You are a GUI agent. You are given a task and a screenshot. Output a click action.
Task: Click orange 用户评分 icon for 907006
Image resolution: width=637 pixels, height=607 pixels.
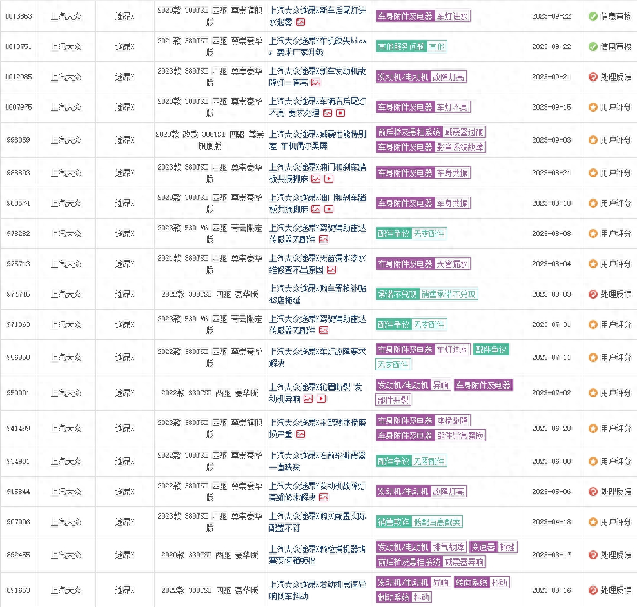pyautogui.click(x=593, y=522)
